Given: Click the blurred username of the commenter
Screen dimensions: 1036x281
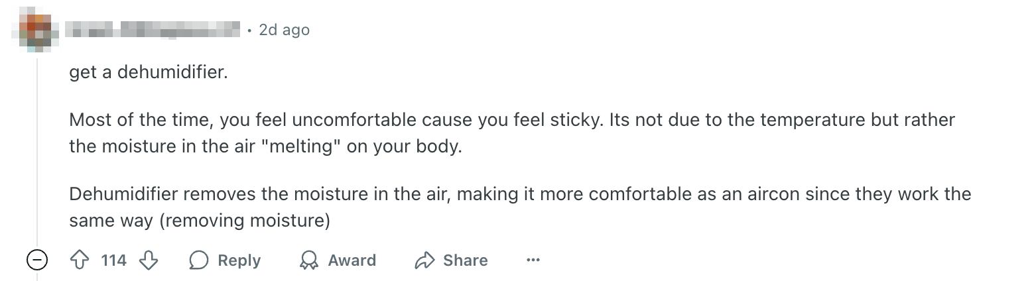Looking at the screenshot, I should [153, 30].
